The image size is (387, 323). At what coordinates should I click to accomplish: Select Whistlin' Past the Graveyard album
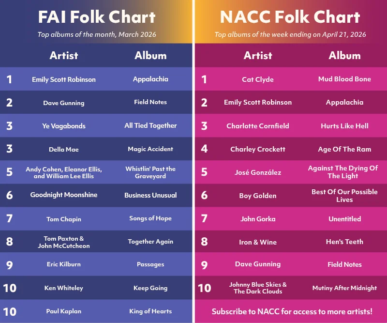click(x=150, y=172)
